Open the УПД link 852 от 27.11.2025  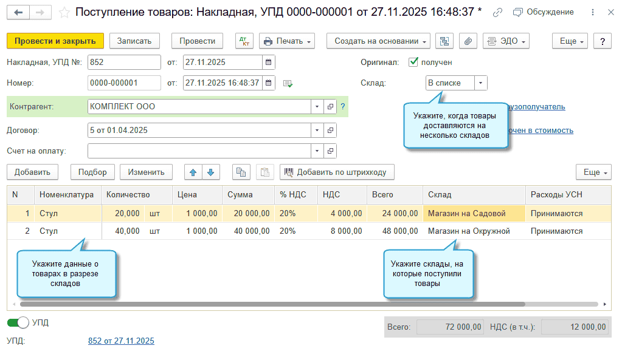[x=121, y=341]
